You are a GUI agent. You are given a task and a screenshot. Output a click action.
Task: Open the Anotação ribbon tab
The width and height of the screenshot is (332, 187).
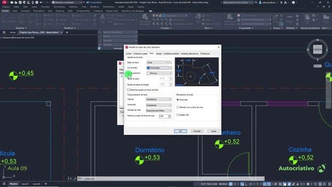pos(25,11)
